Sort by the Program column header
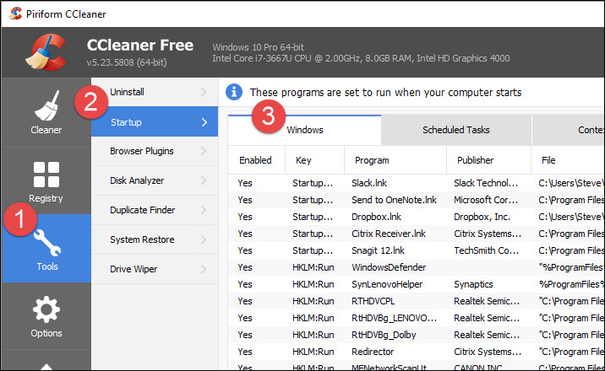Screen dimensions: 605x371 tap(395, 160)
